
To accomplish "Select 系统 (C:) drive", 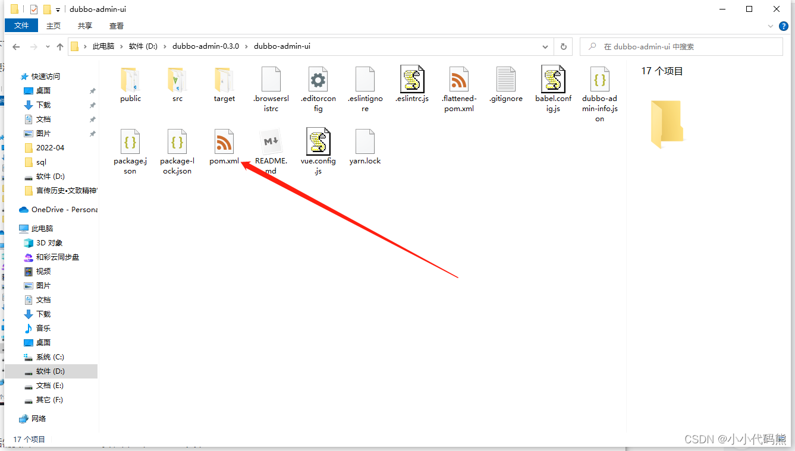I will point(50,357).
